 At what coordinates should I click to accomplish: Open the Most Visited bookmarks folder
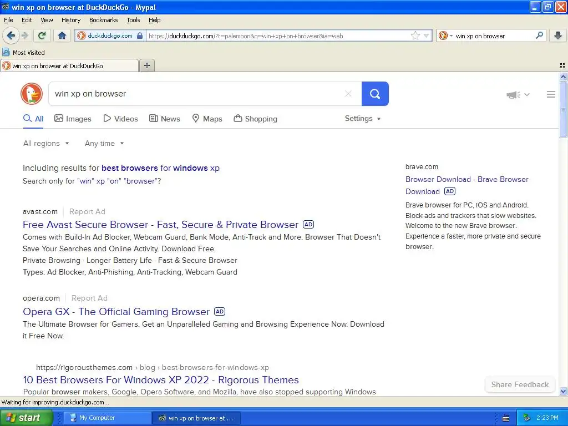coord(23,53)
